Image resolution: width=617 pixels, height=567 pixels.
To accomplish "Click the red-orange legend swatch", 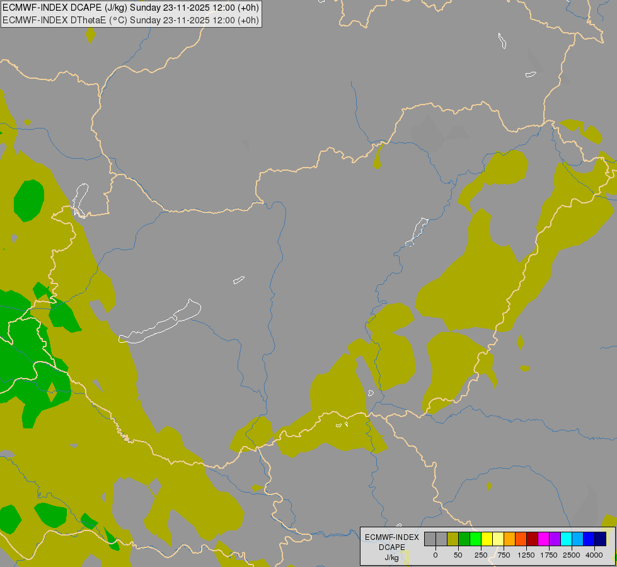I will [x=521, y=539].
